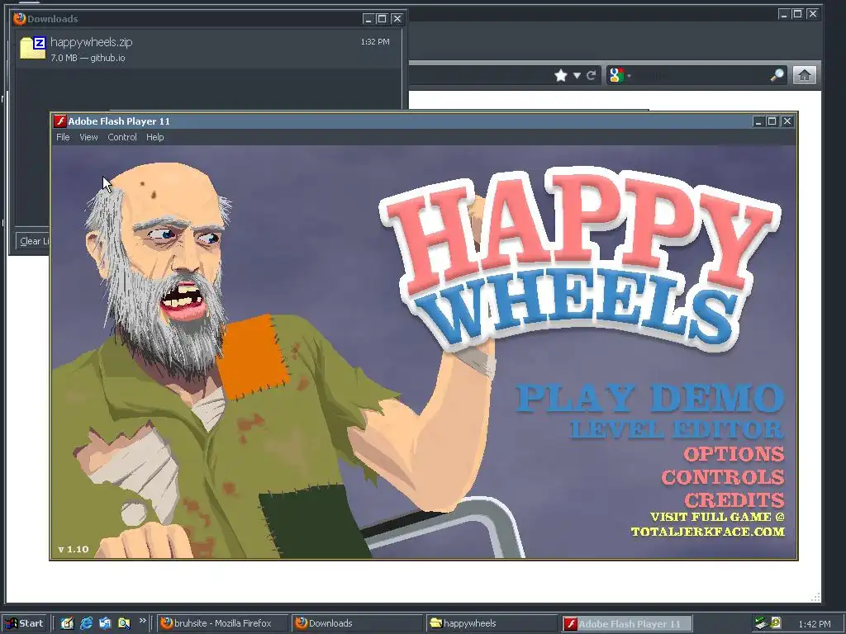Bookmark the page with the Firefox star icon
Viewport: 846px width, 634px height.
coord(561,75)
